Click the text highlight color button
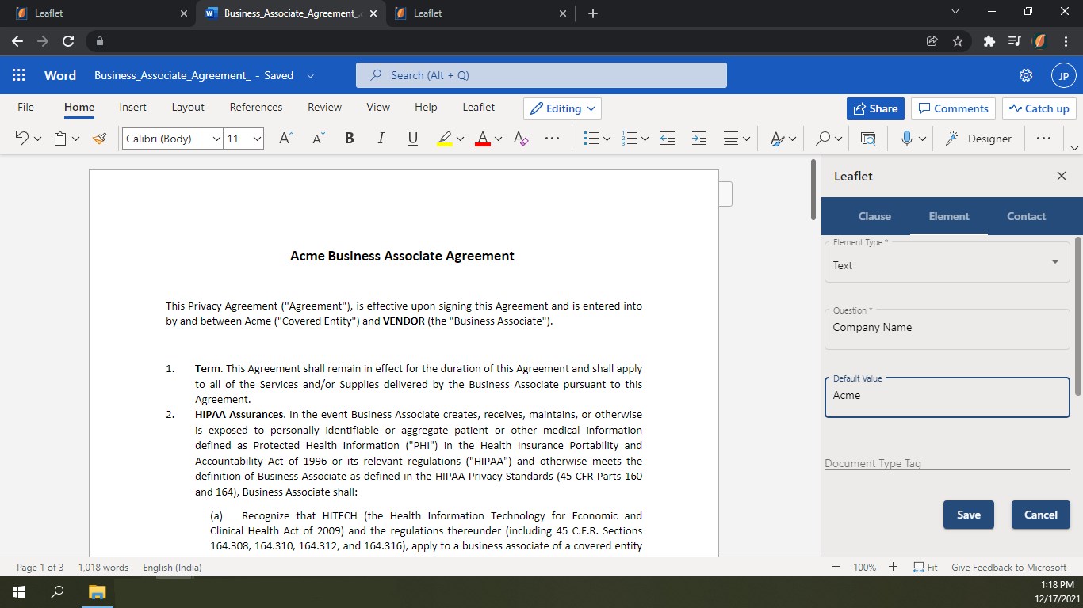 [445, 139]
